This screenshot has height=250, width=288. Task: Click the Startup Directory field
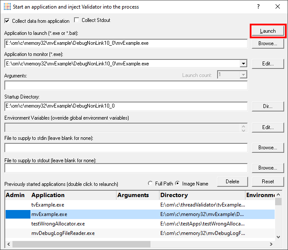126,106
